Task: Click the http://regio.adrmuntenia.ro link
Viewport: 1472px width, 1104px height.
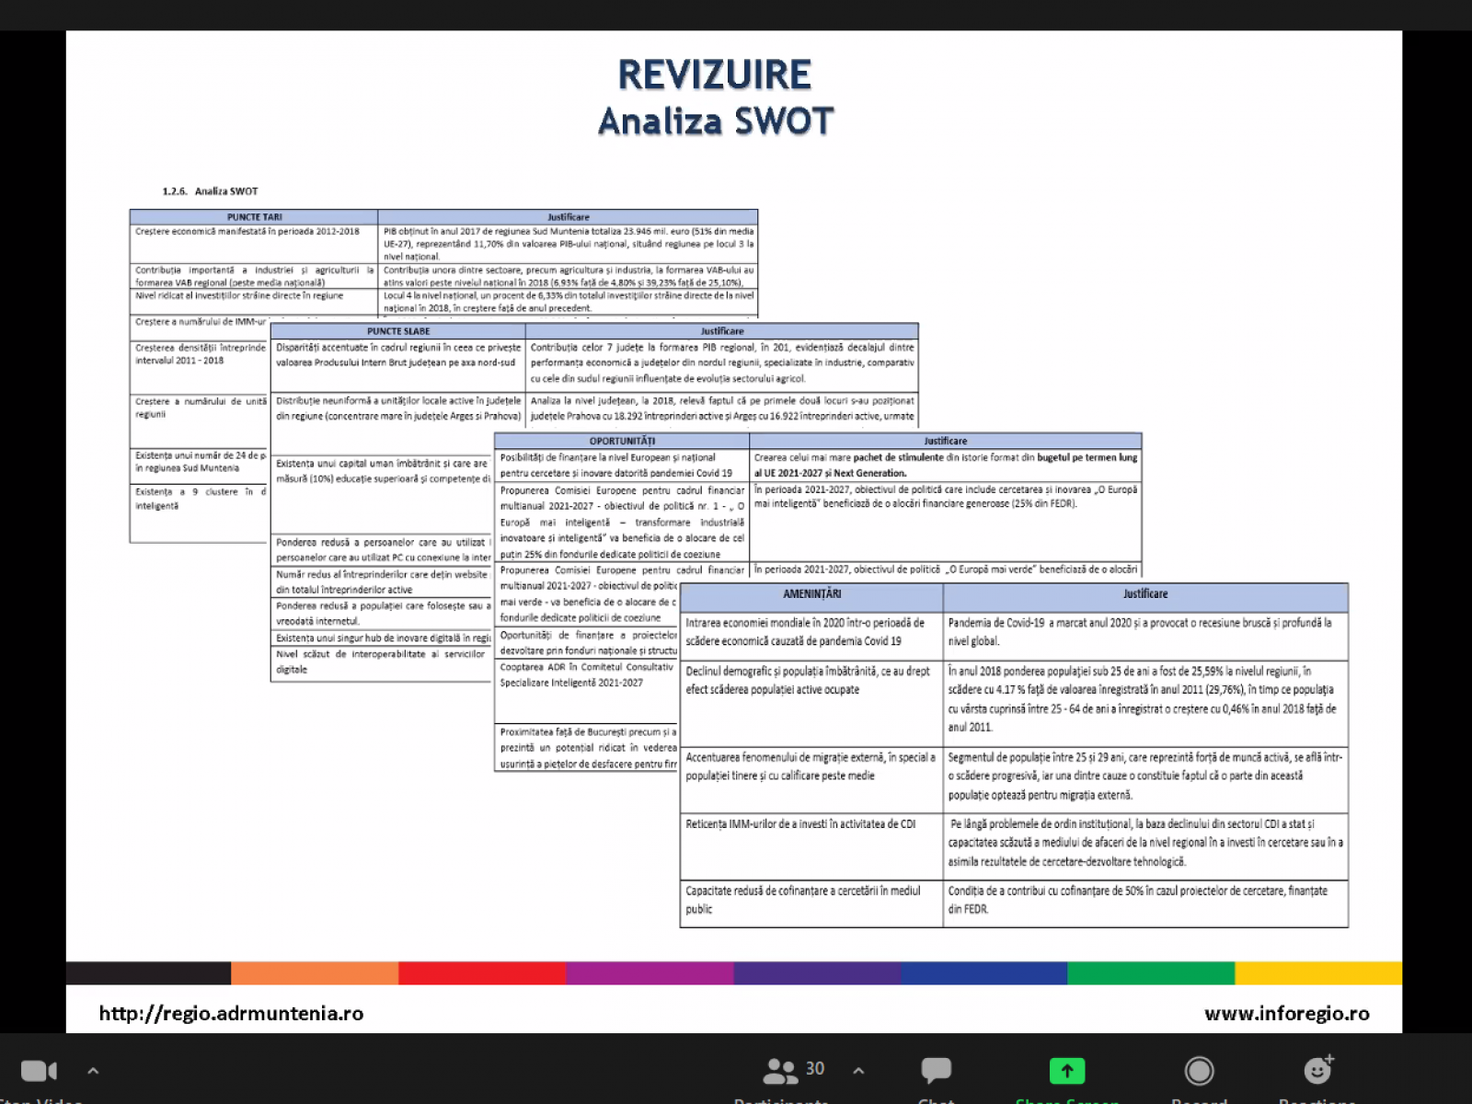Action: click(x=231, y=1014)
